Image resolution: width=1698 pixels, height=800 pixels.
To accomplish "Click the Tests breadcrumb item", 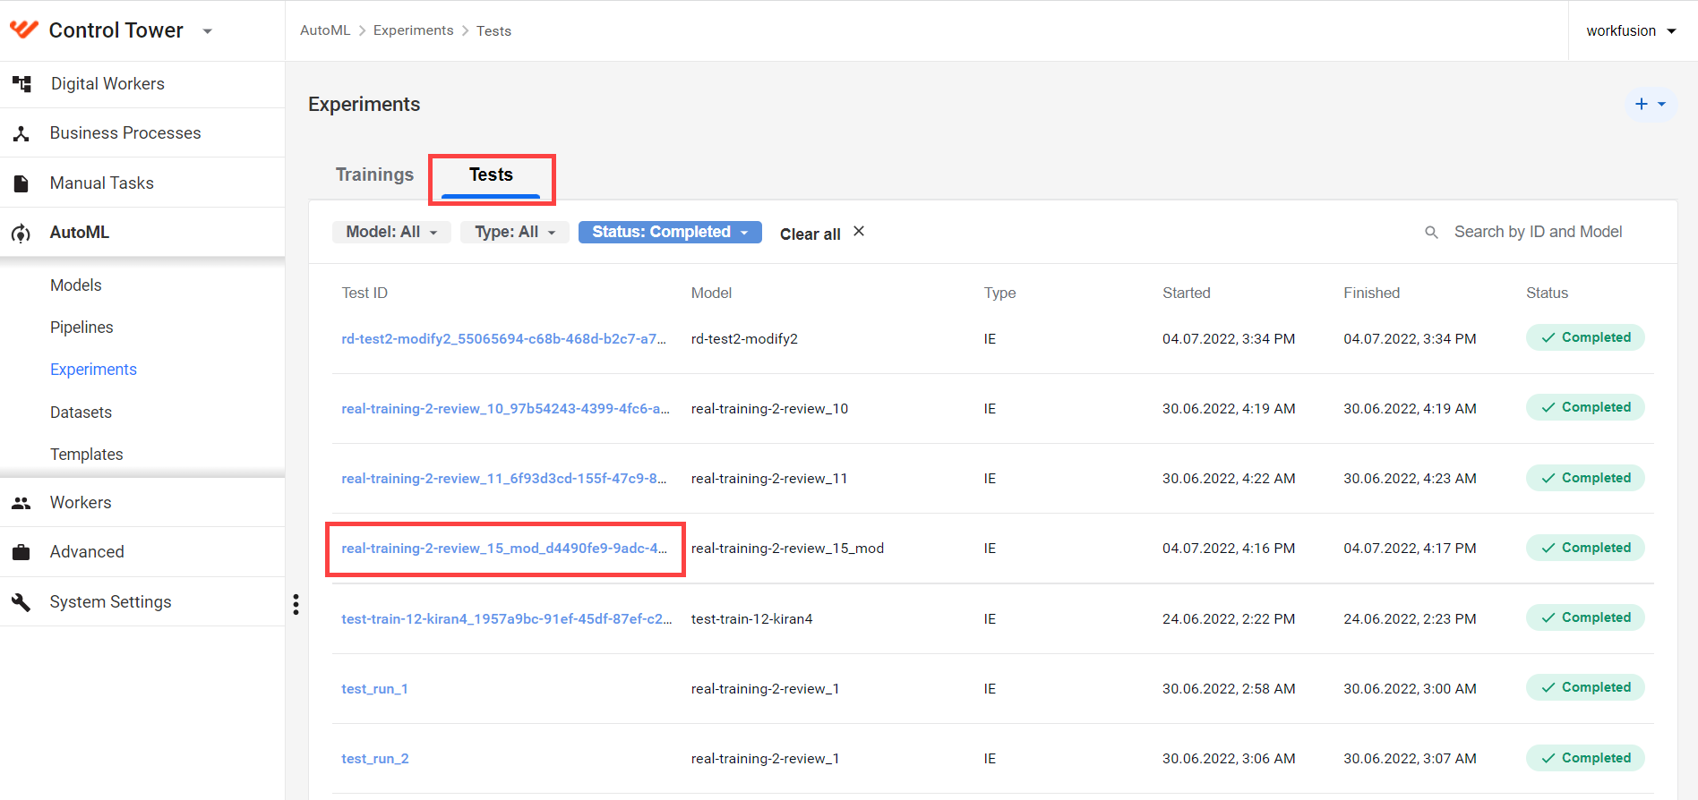I will (x=493, y=31).
